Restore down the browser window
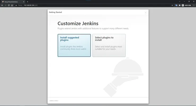This screenshot has height=106, width=196. pos(189,2)
